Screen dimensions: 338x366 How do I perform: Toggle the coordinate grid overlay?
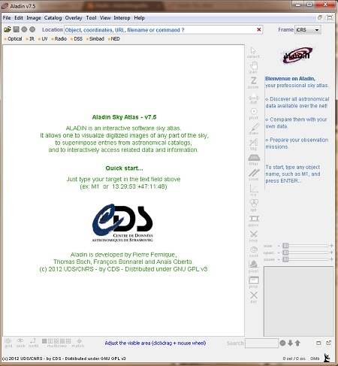click(8, 343)
